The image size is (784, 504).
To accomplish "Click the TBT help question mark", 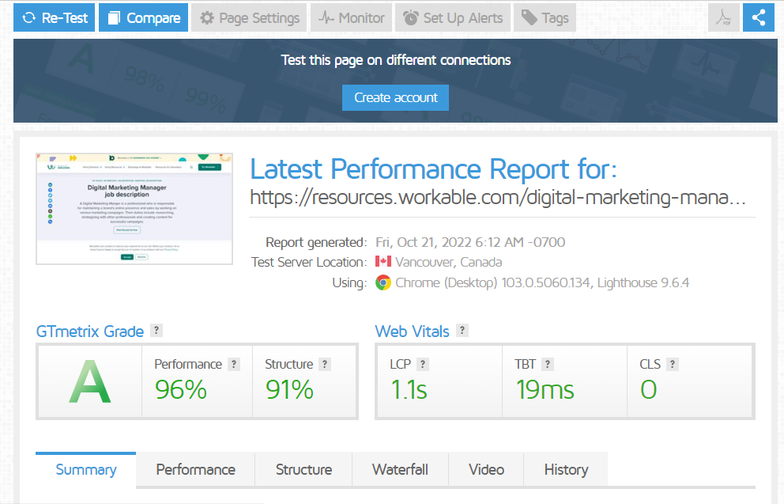I will (x=548, y=364).
